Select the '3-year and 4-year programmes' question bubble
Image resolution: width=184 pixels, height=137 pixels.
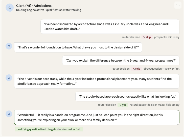click(121, 61)
